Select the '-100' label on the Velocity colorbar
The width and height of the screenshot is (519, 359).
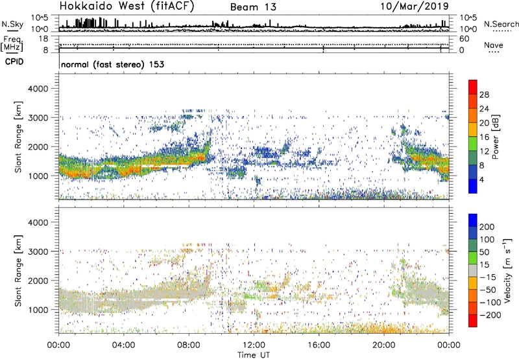click(x=490, y=303)
